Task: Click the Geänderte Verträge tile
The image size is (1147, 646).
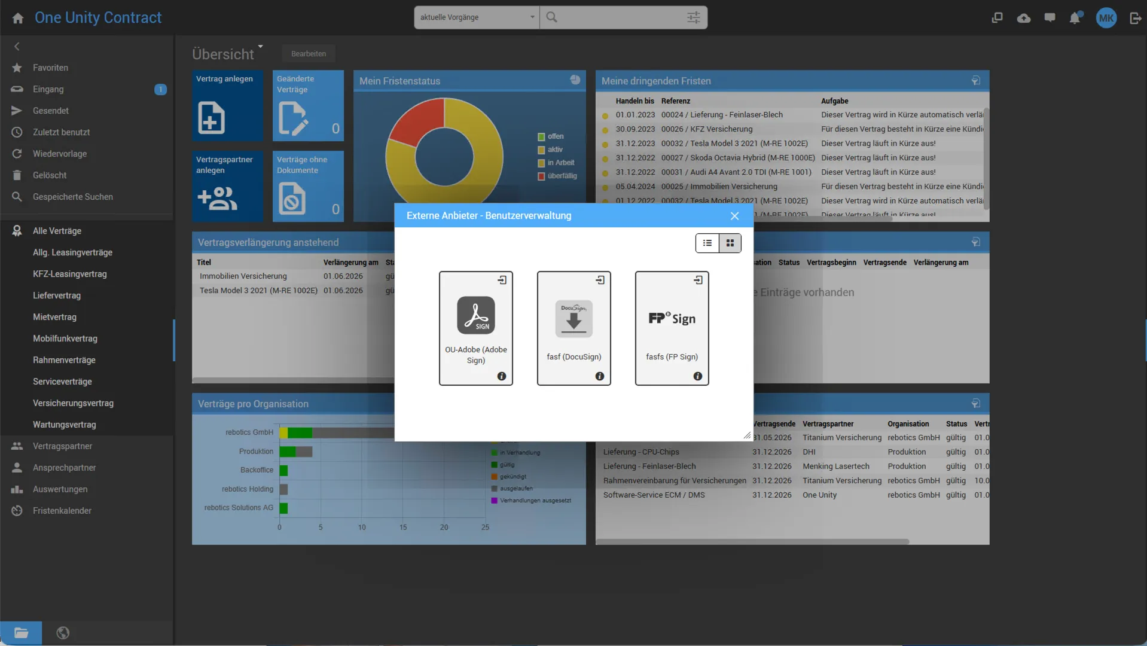Action: click(308, 106)
